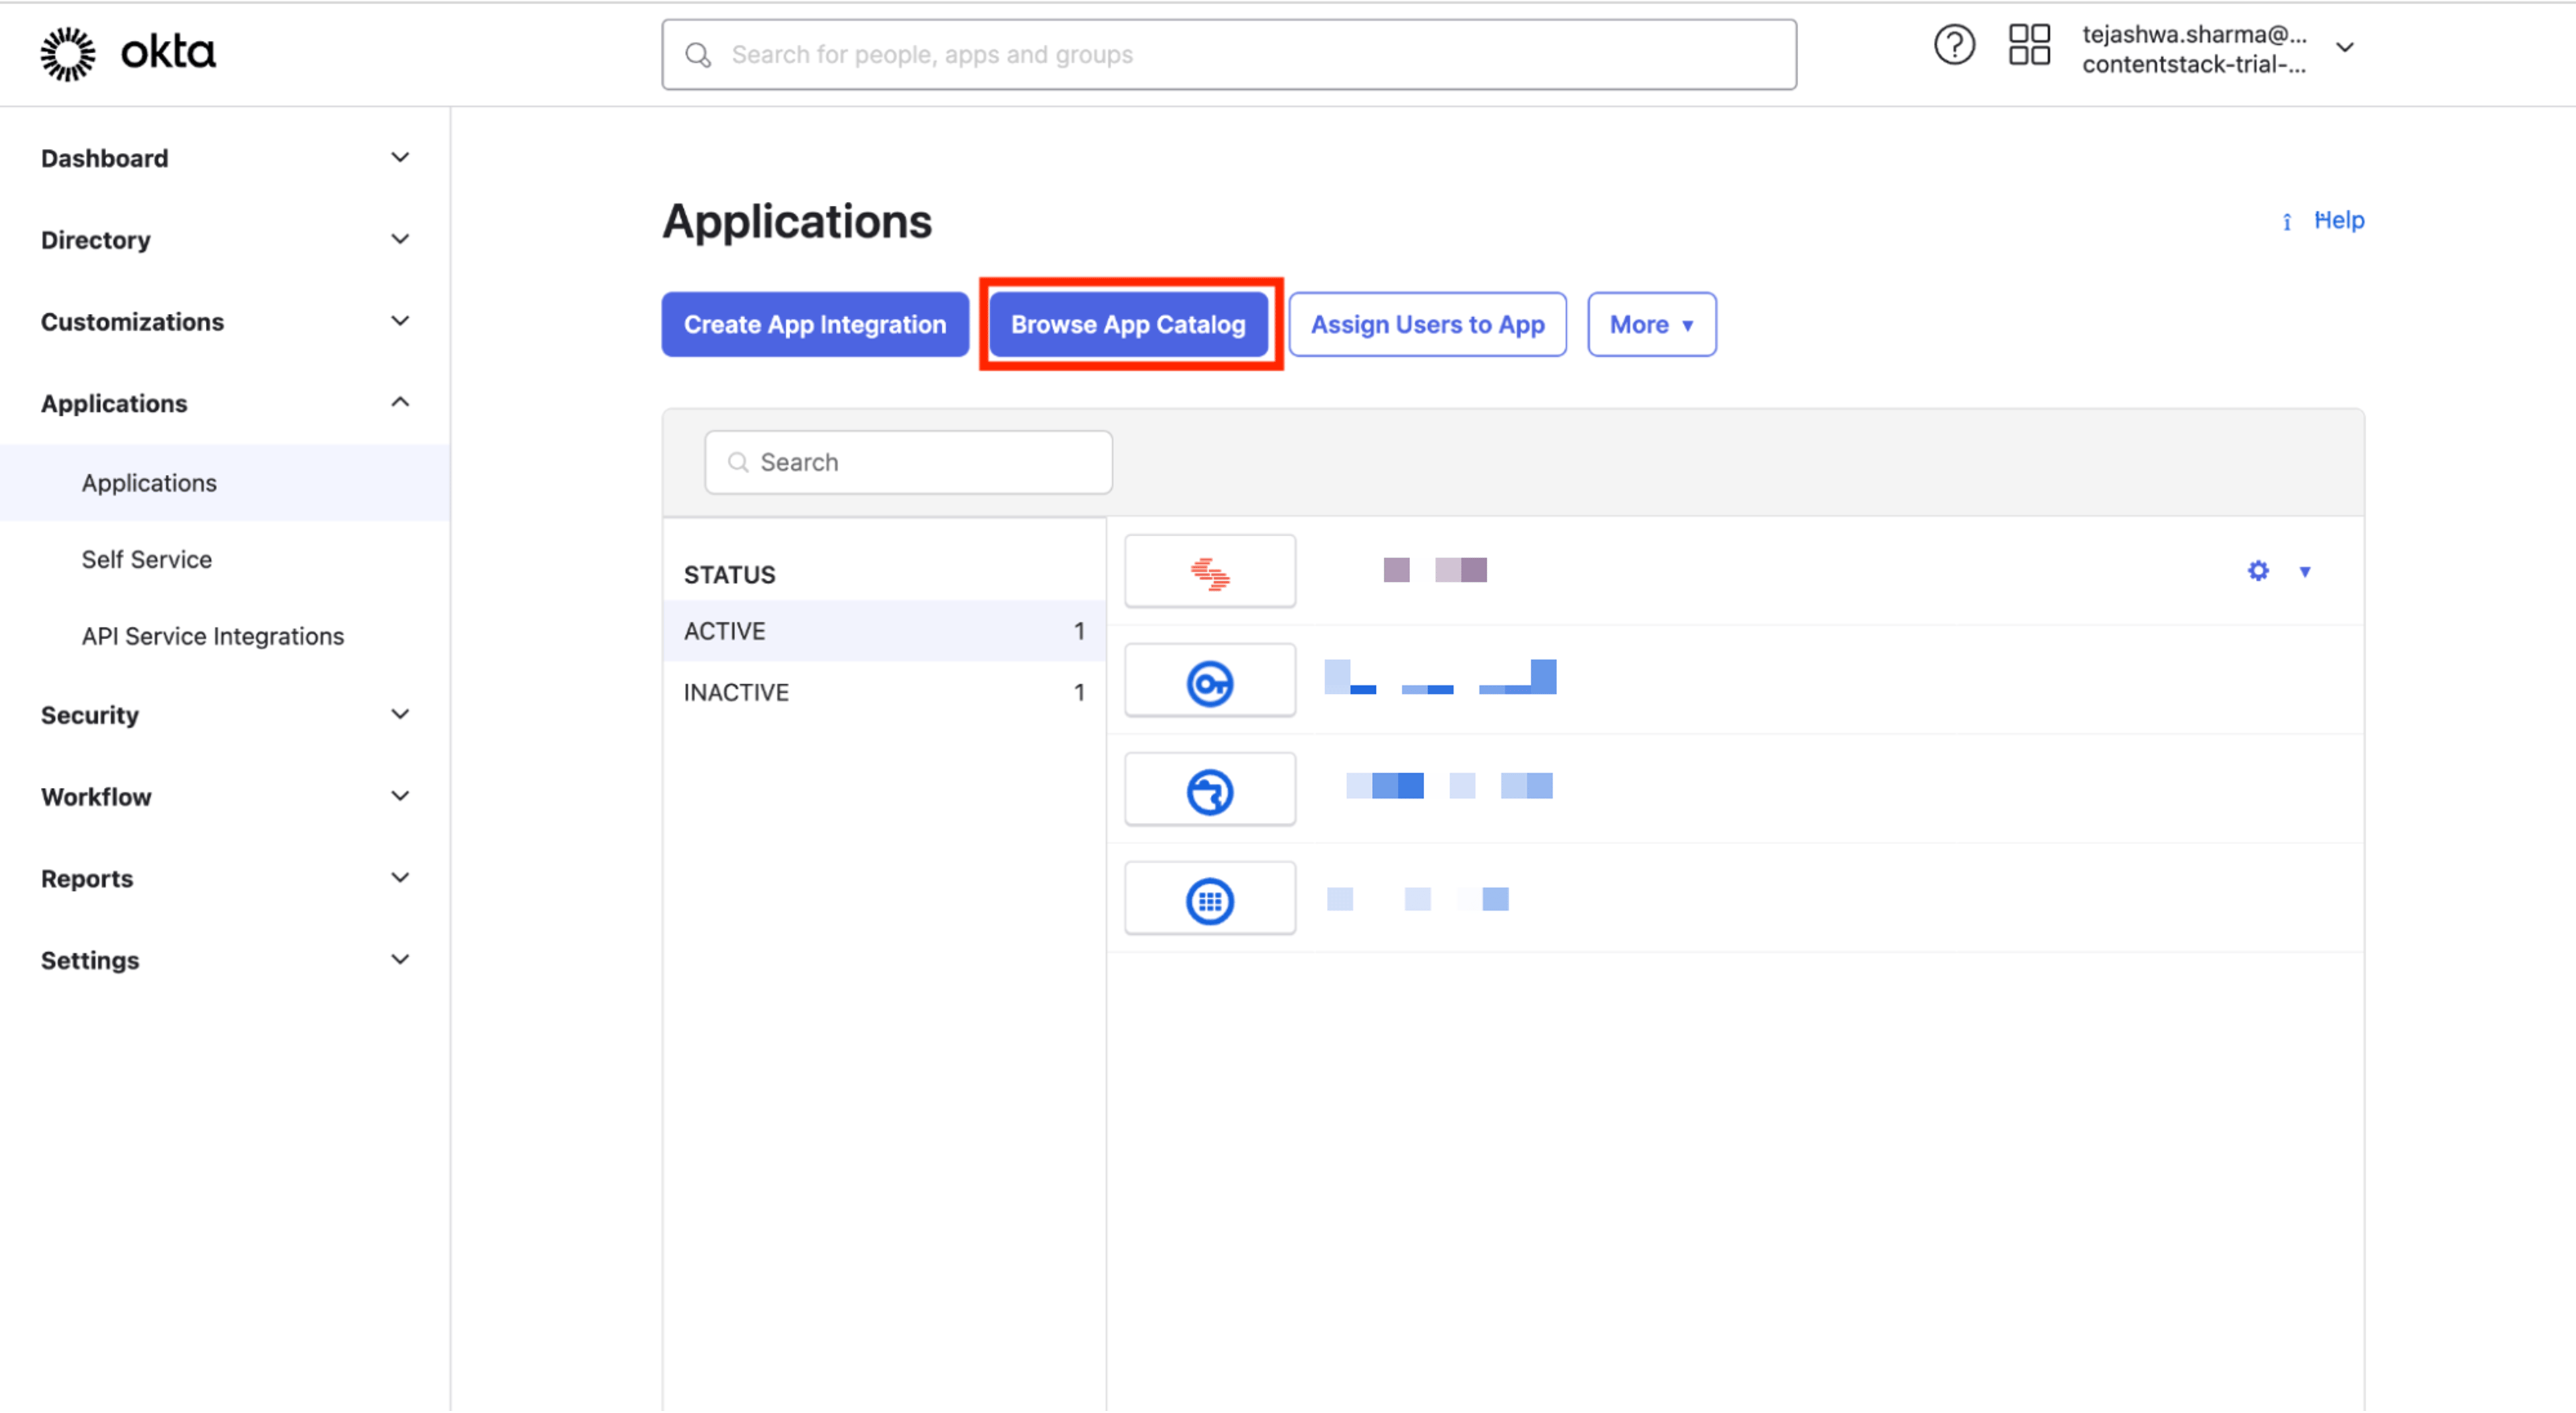
Task: Click the Reports sidebar label
Action: point(87,880)
